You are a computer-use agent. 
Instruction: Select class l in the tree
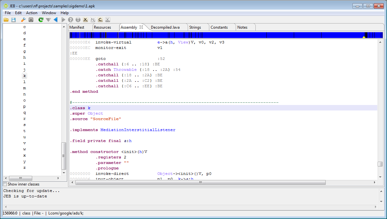pyautogui.click(x=25, y=82)
